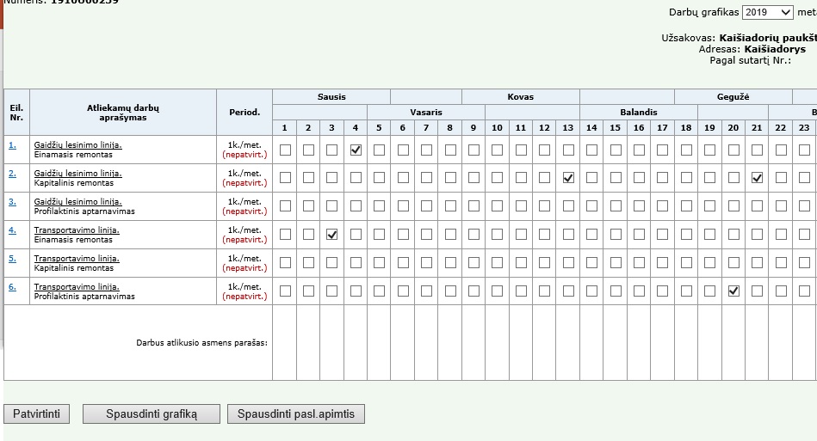Click the Sausis month header
This screenshot has height=441, width=817.
(331, 97)
